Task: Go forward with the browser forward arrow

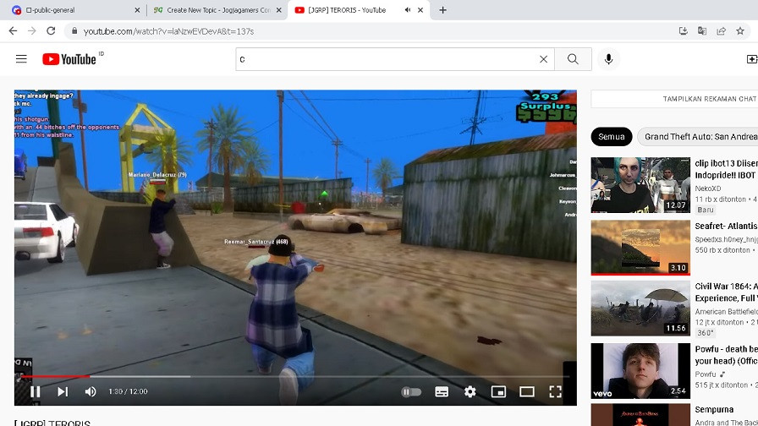Action: point(32,31)
